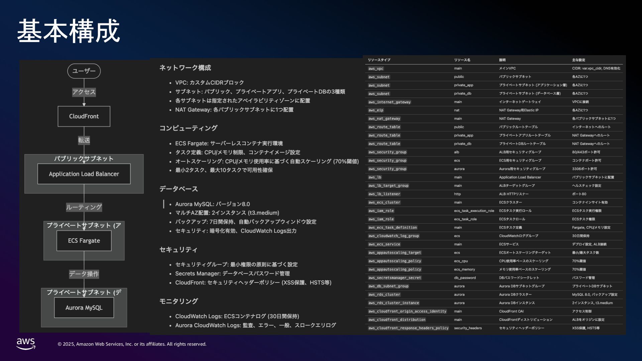This screenshot has width=642, height=361.
Task: Select the aws_nat_gateway resource cell
Action: [x=384, y=119]
